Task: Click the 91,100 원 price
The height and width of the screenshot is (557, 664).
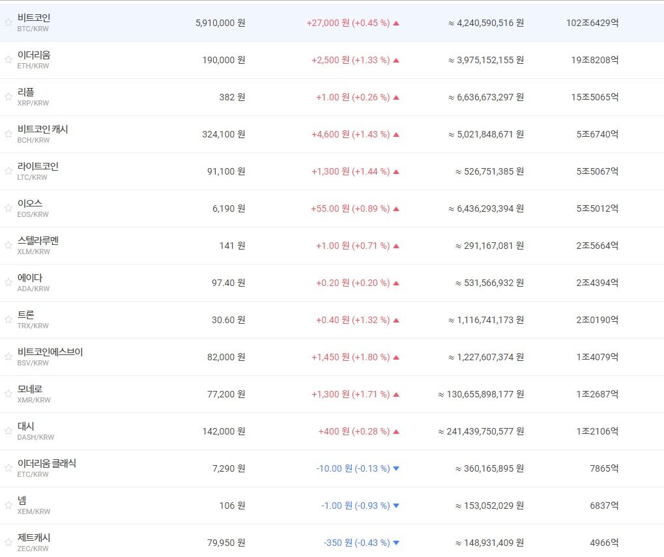Action: 226,171
